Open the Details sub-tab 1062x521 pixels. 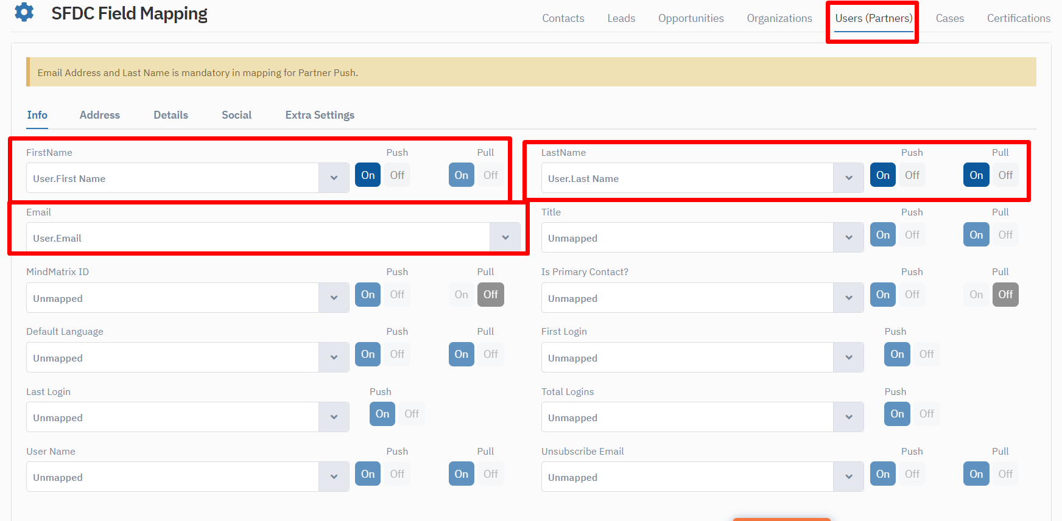coord(171,115)
